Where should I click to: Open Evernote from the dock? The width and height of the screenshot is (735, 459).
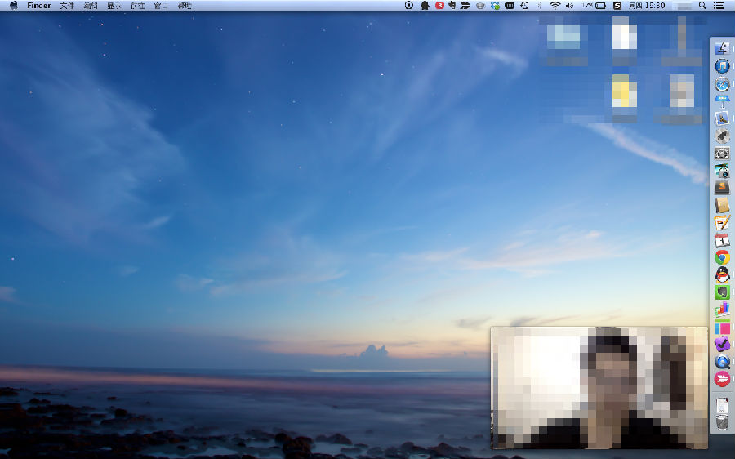pyautogui.click(x=722, y=292)
